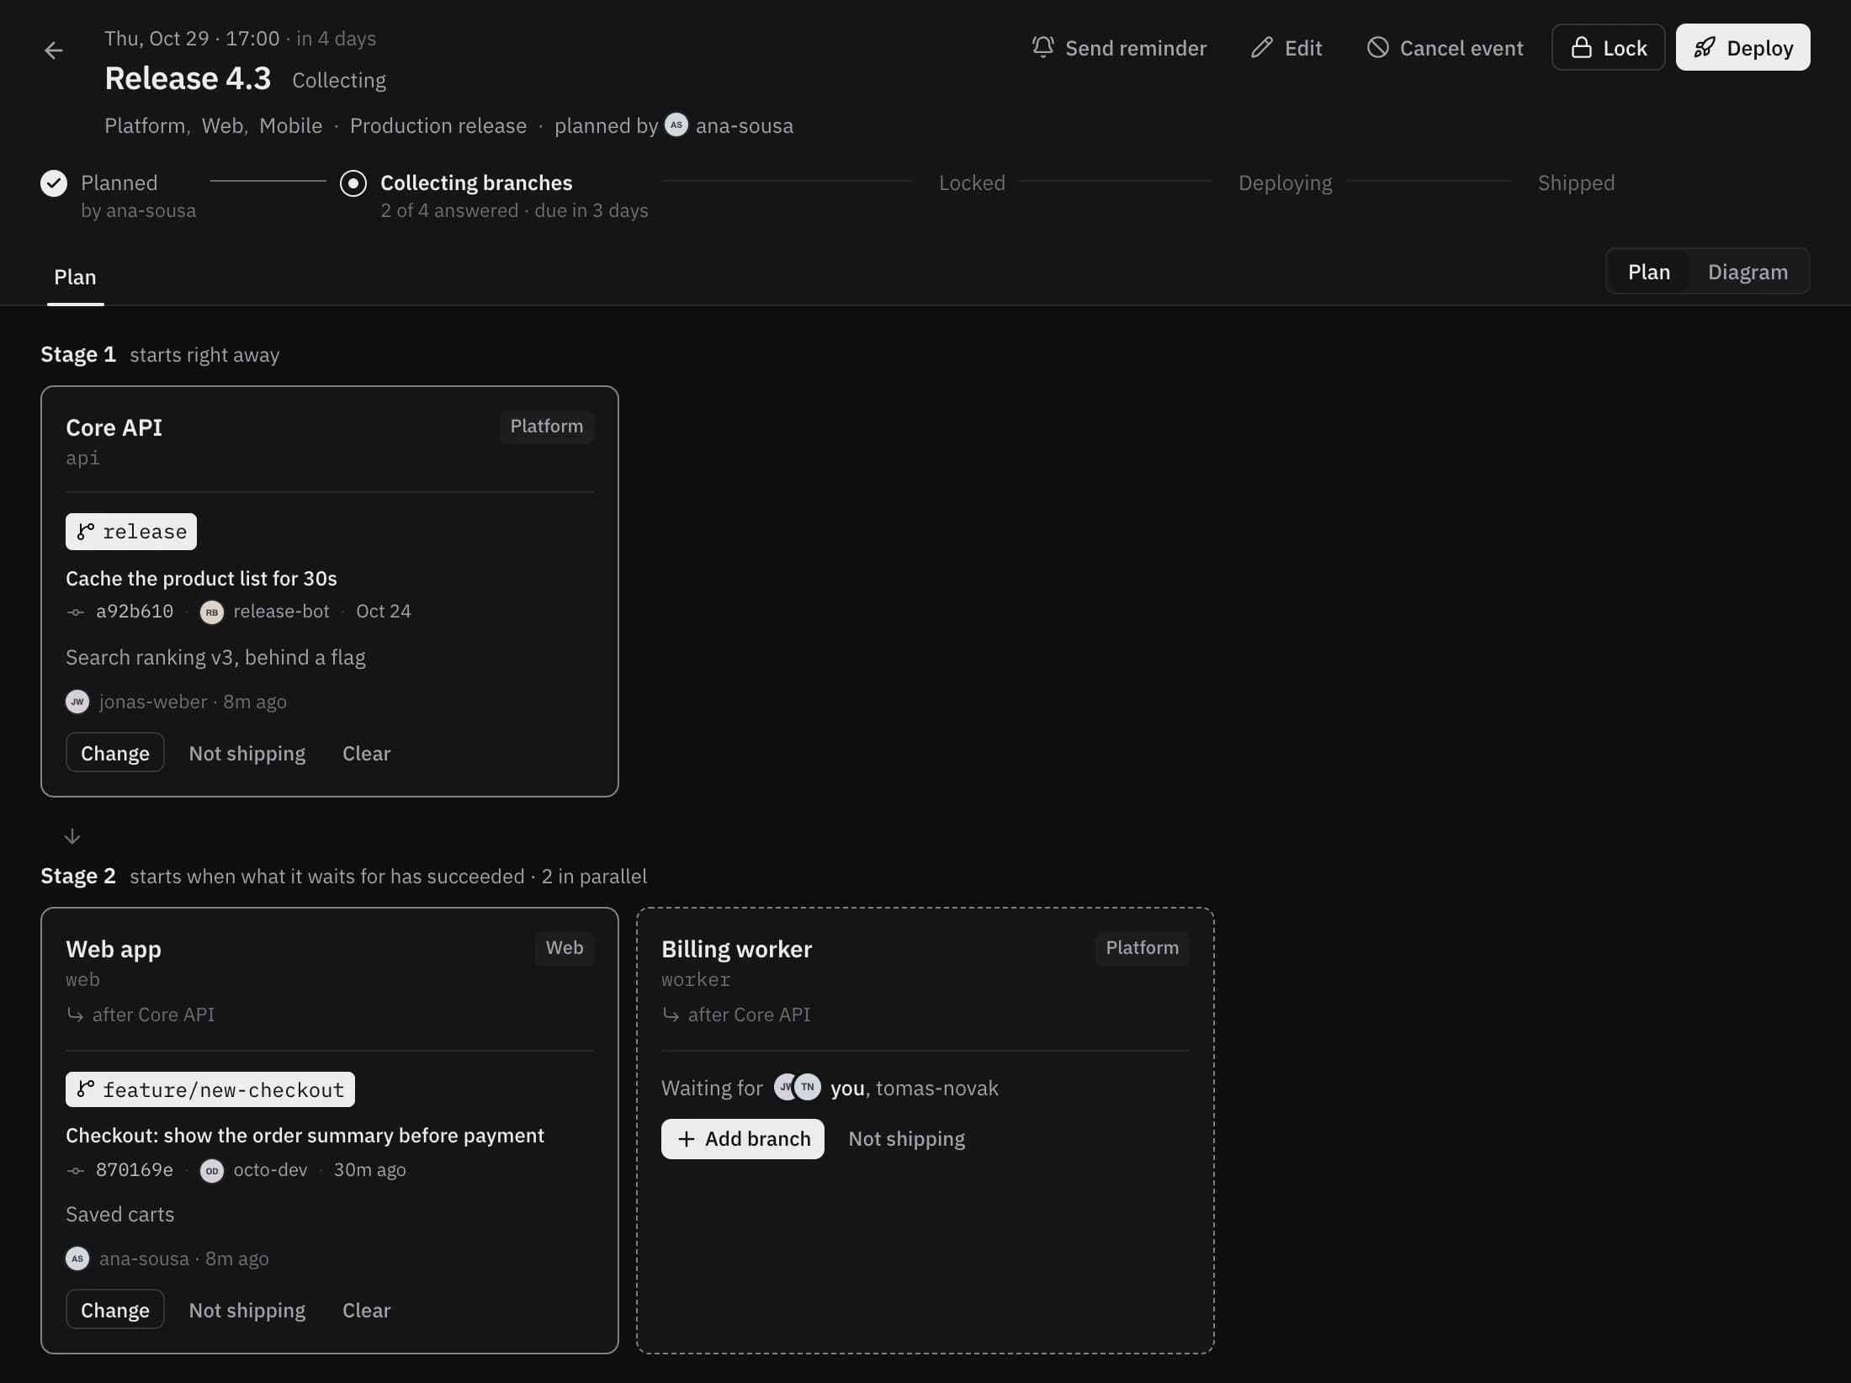Lock the release
The height and width of the screenshot is (1383, 1851).
pos(1608,47)
